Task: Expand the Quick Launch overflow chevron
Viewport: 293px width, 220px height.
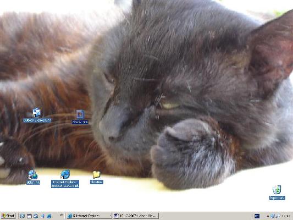Action: point(62,215)
